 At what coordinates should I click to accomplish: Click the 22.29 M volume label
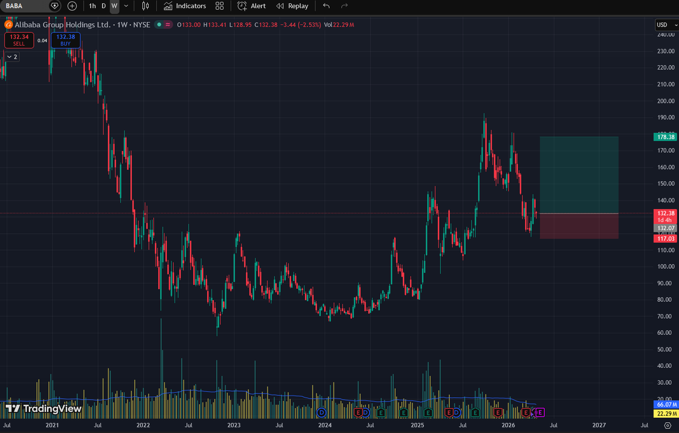point(665,414)
